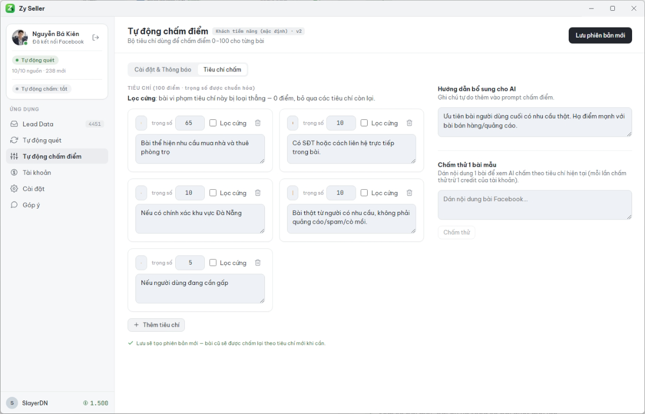Click the weight field showing 5
The height and width of the screenshot is (414, 645).
(x=190, y=263)
